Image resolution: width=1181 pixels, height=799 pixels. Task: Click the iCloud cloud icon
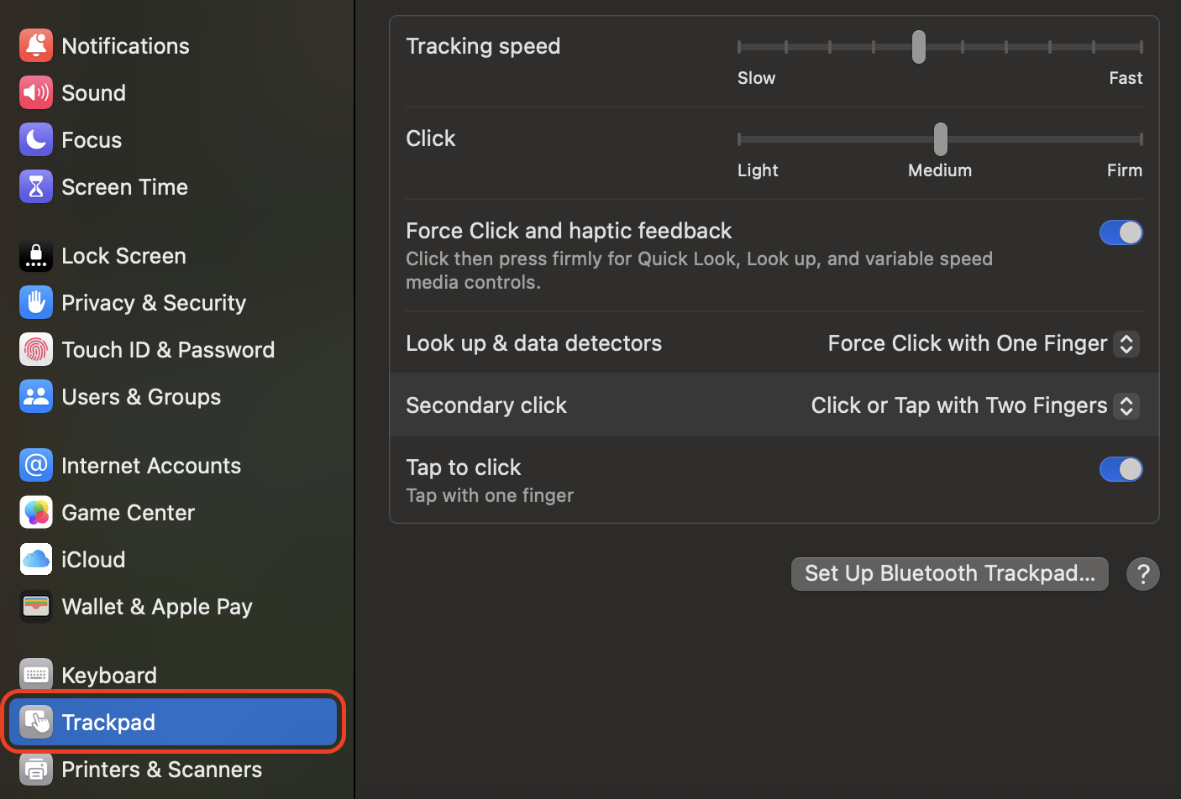36,559
